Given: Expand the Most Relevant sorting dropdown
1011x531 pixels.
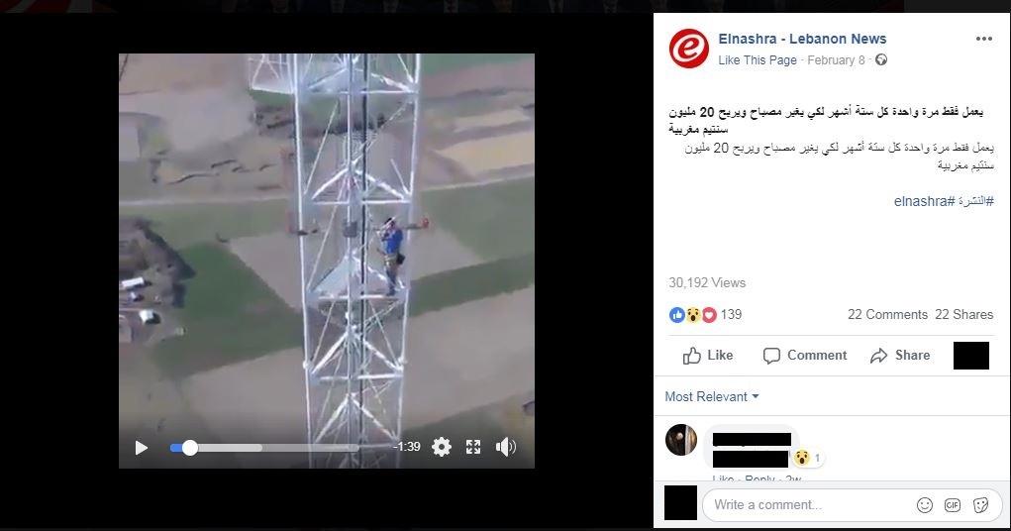Looking at the screenshot, I should coord(712,397).
